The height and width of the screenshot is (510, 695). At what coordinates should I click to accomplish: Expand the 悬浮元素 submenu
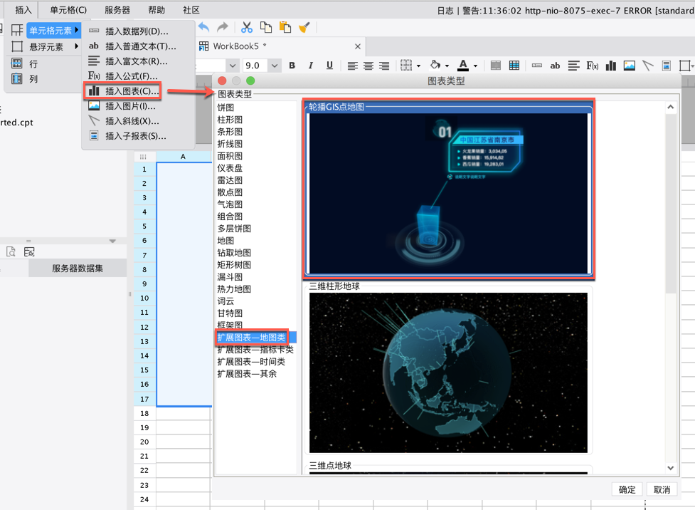tap(46, 46)
